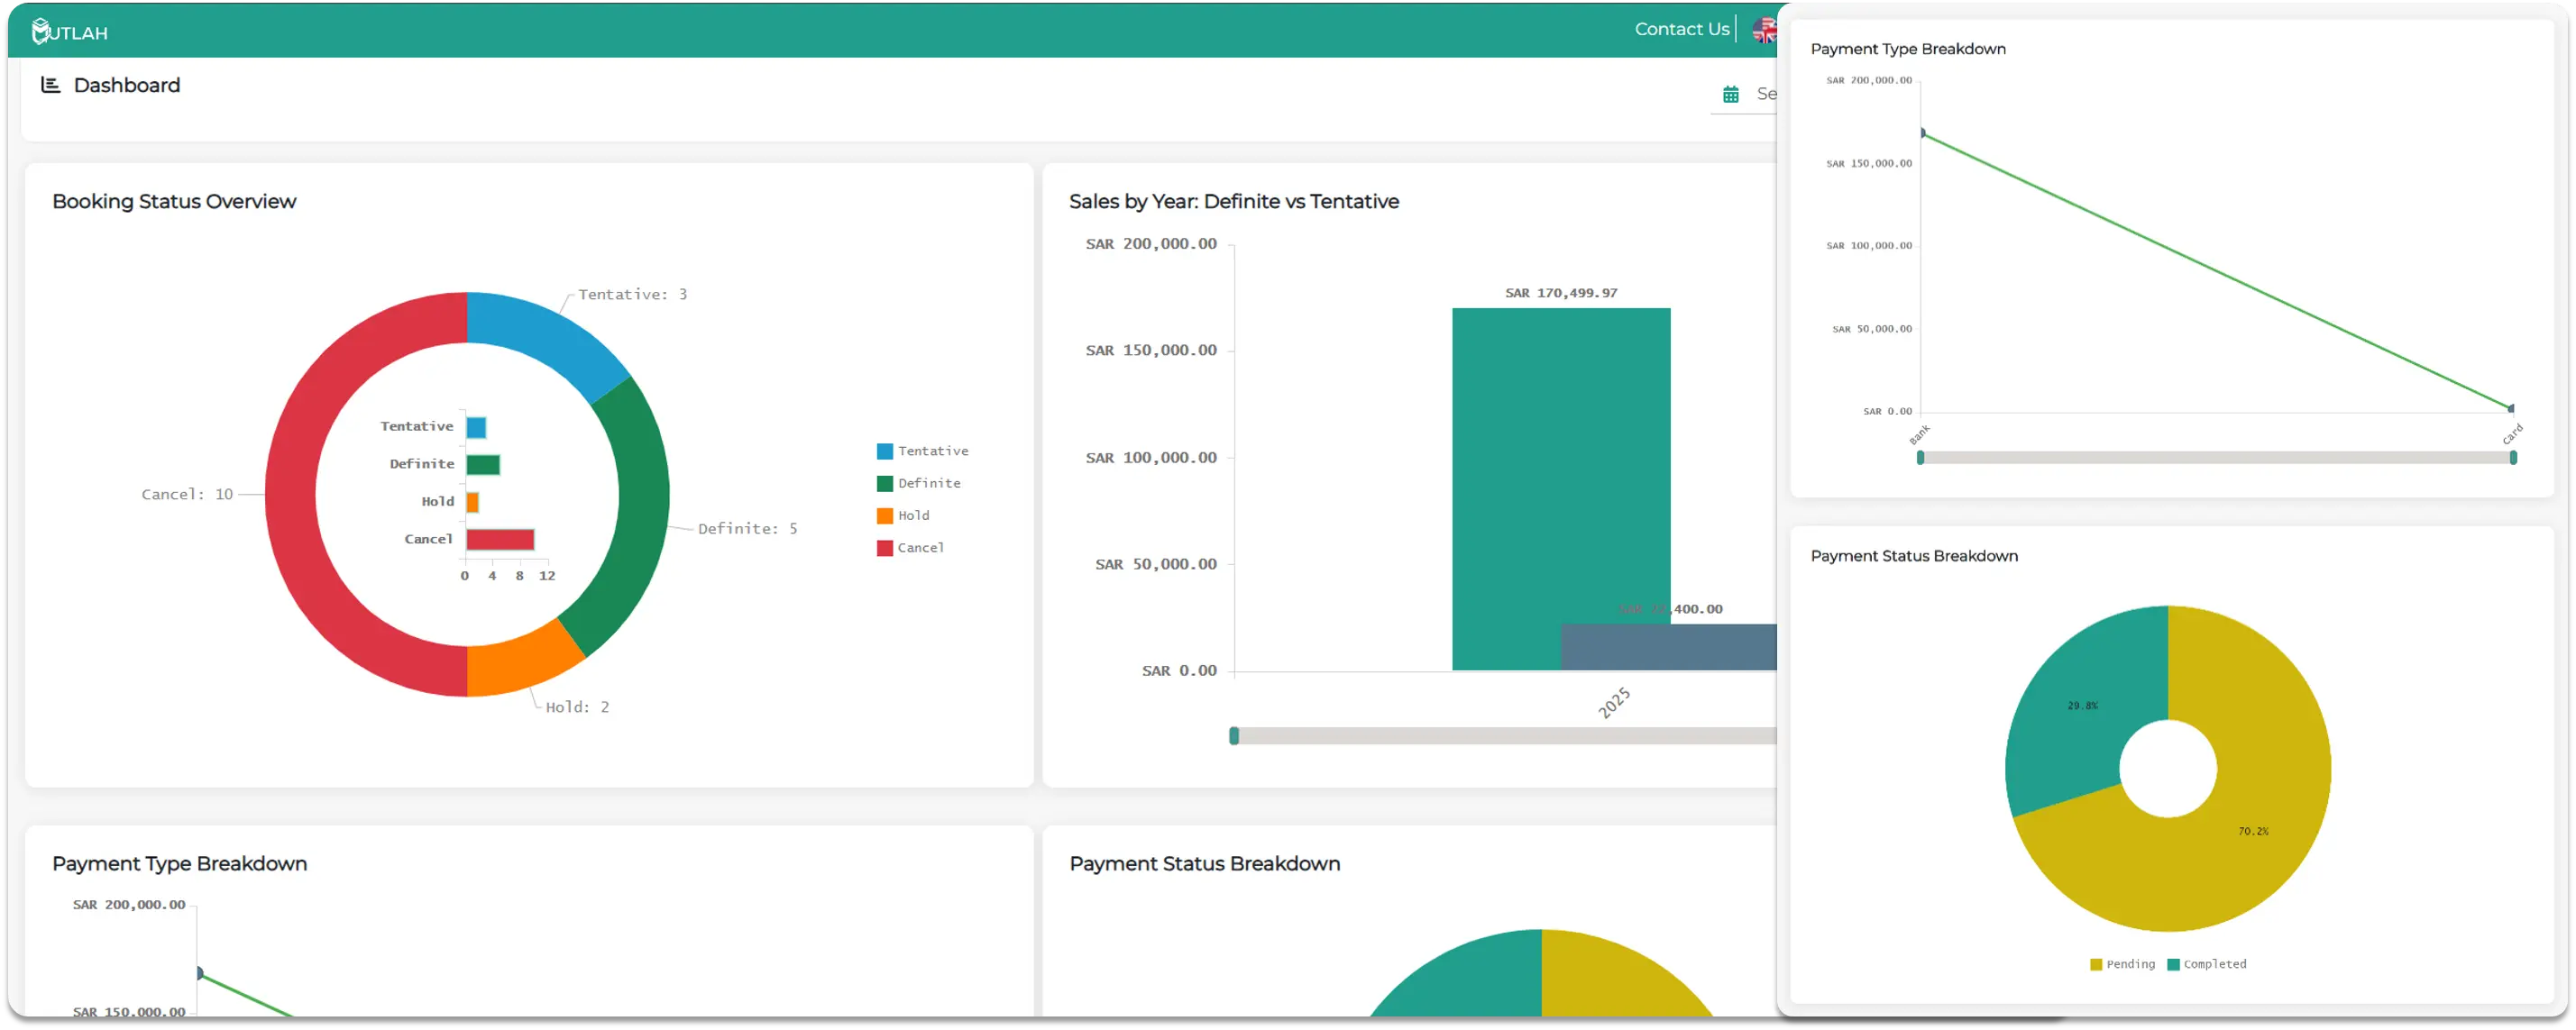Click the "70.2%" pie label
The height and width of the screenshot is (1030, 2576).
(x=2253, y=831)
